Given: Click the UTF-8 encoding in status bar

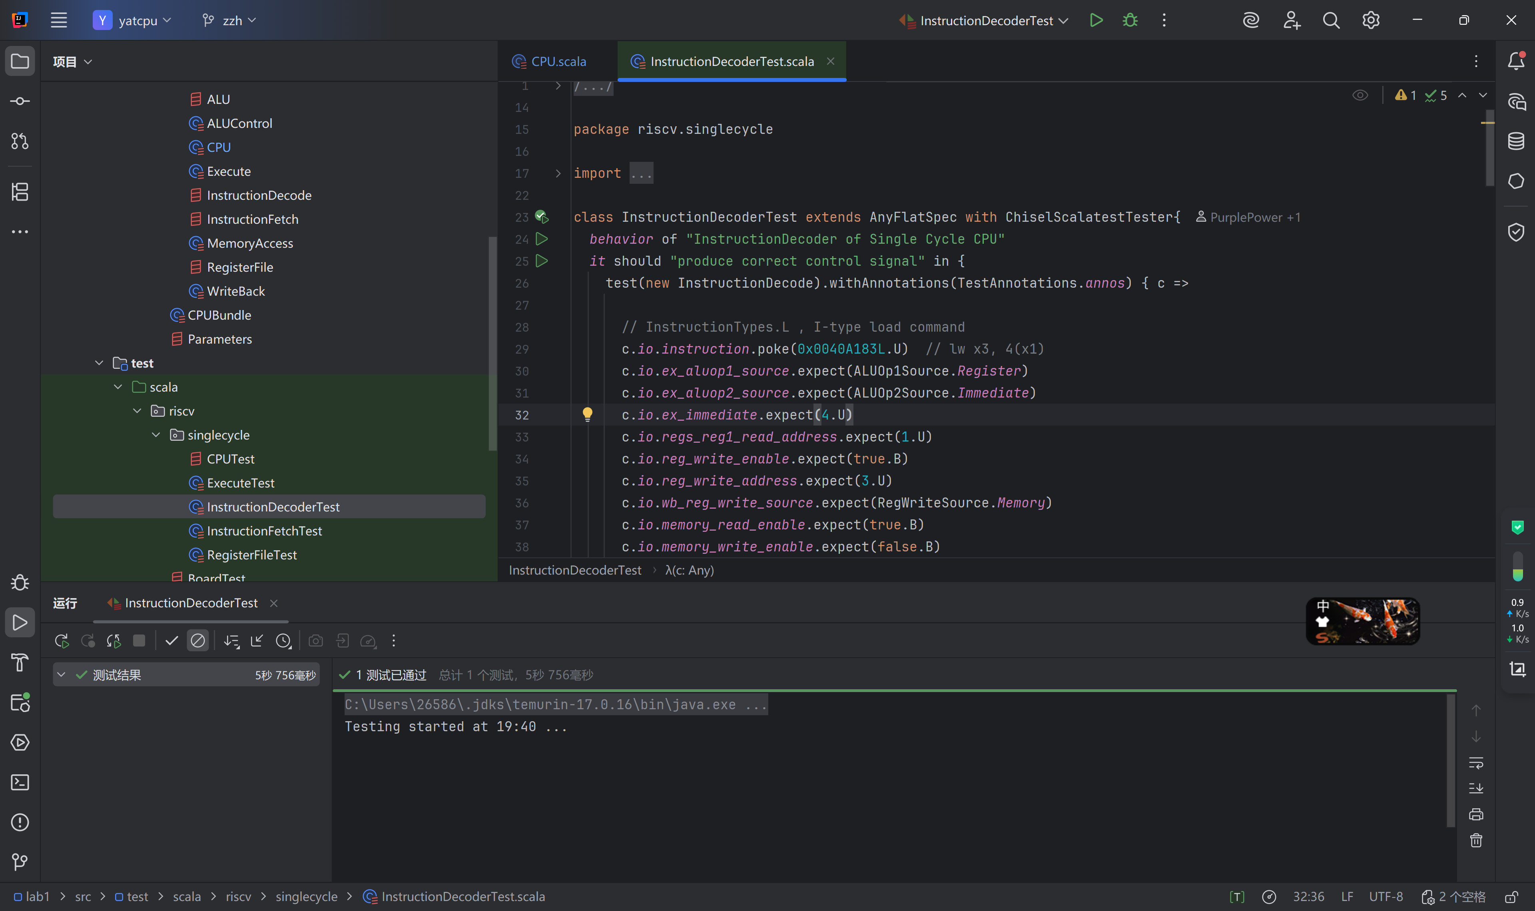Looking at the screenshot, I should [x=1385, y=896].
